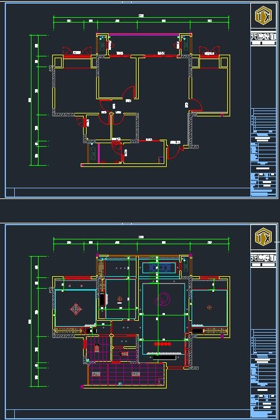Click the small box at top sheet's bottom-left corner
280x420 pixels.
click(x=10, y=192)
